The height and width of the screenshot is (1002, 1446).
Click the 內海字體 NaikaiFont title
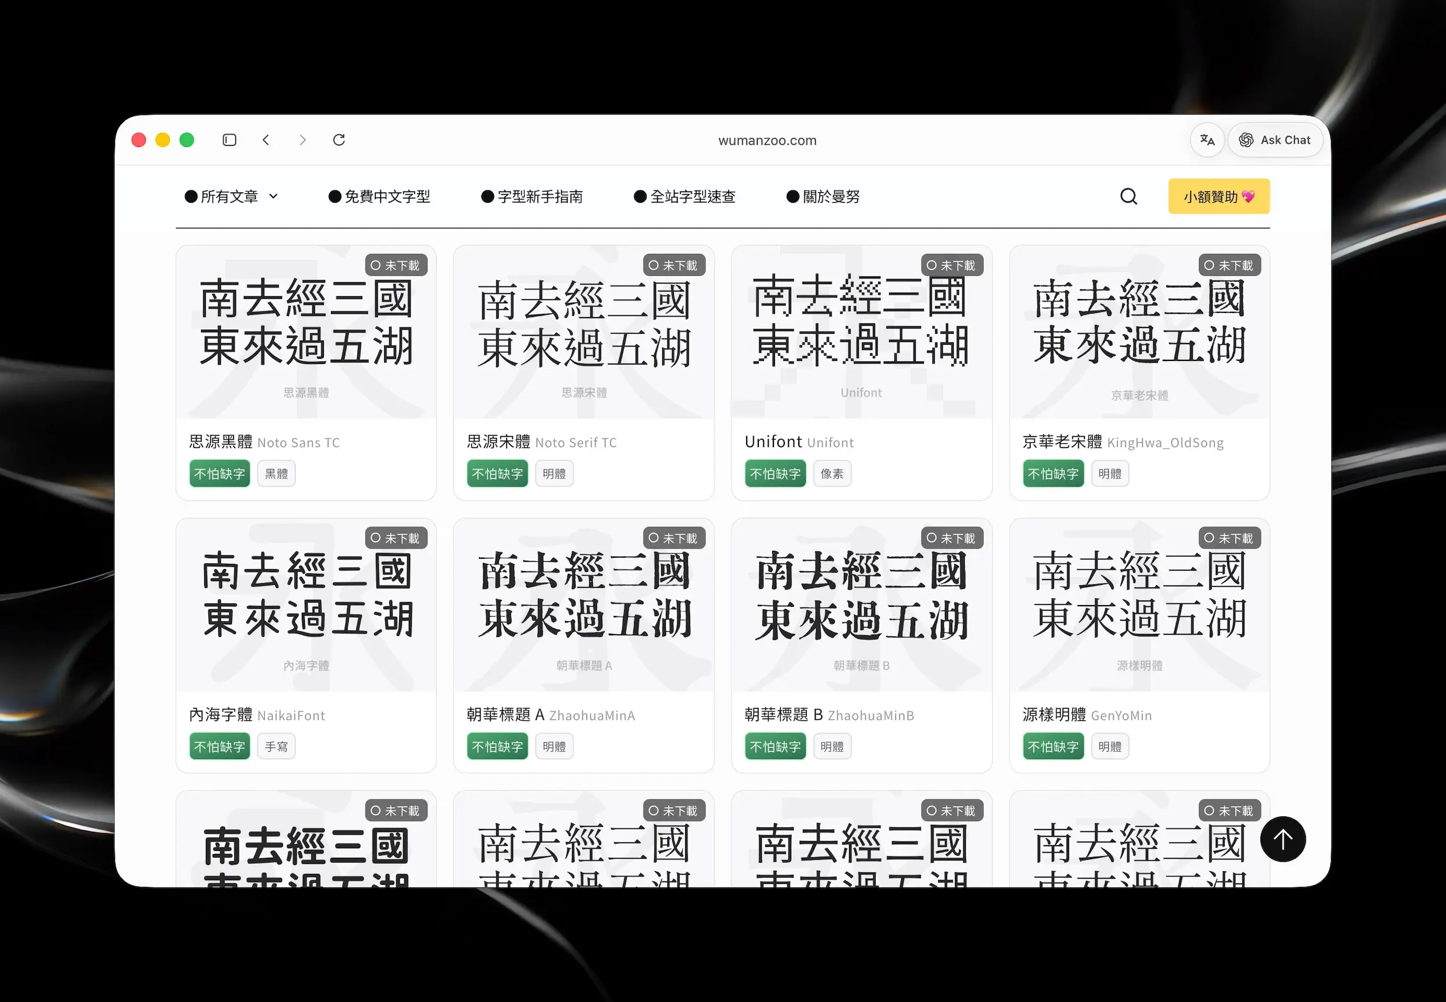pos(257,715)
